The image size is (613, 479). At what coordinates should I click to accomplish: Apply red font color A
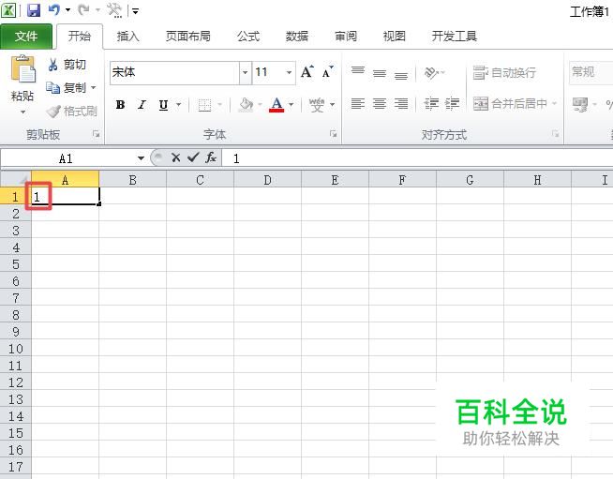[x=277, y=105]
